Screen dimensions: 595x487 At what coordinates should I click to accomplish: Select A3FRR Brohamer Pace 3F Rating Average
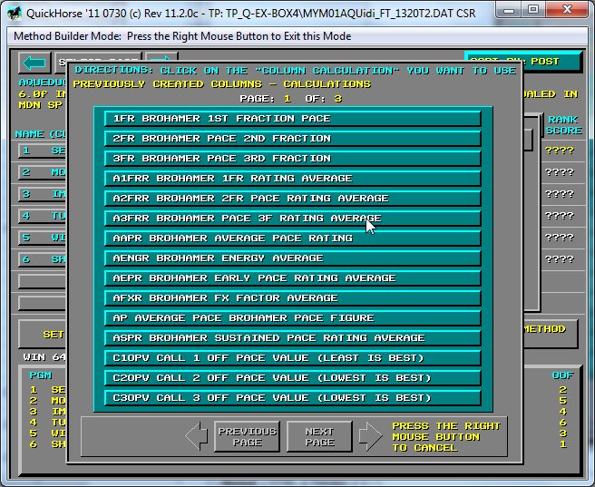tap(292, 219)
